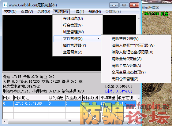The width and height of the screenshot is (172, 126).
Task: Minimize the Gmbbk window
Action: [x=114, y=5]
